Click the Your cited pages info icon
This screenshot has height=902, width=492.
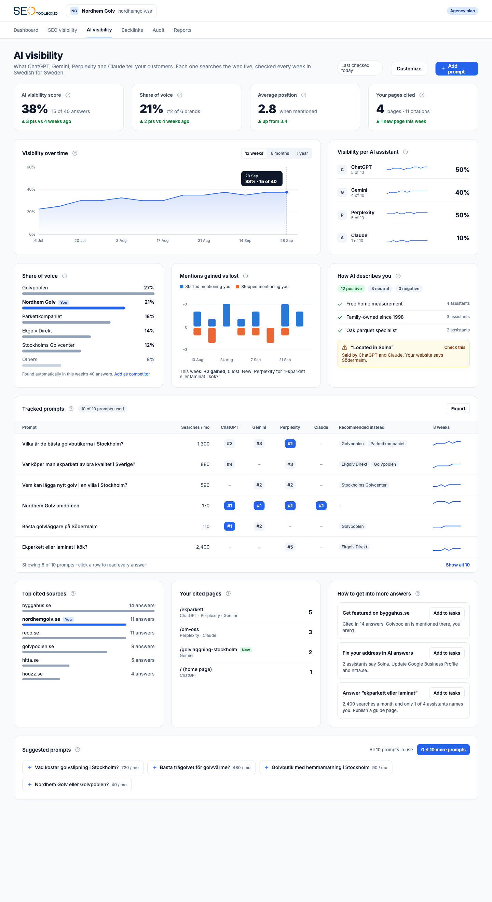(228, 593)
